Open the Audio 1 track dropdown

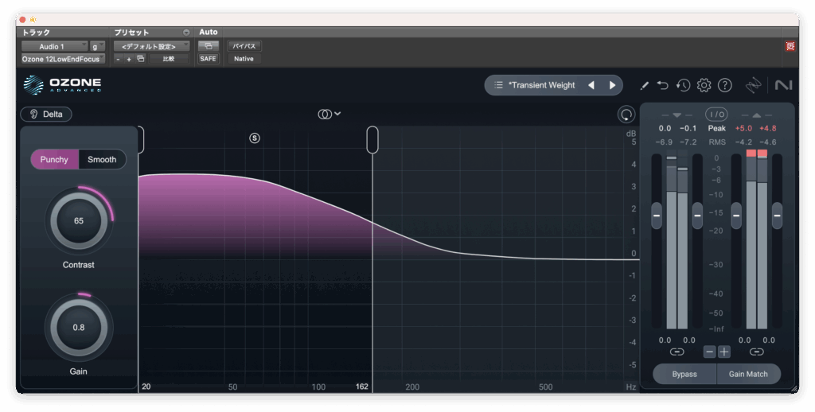pos(54,46)
